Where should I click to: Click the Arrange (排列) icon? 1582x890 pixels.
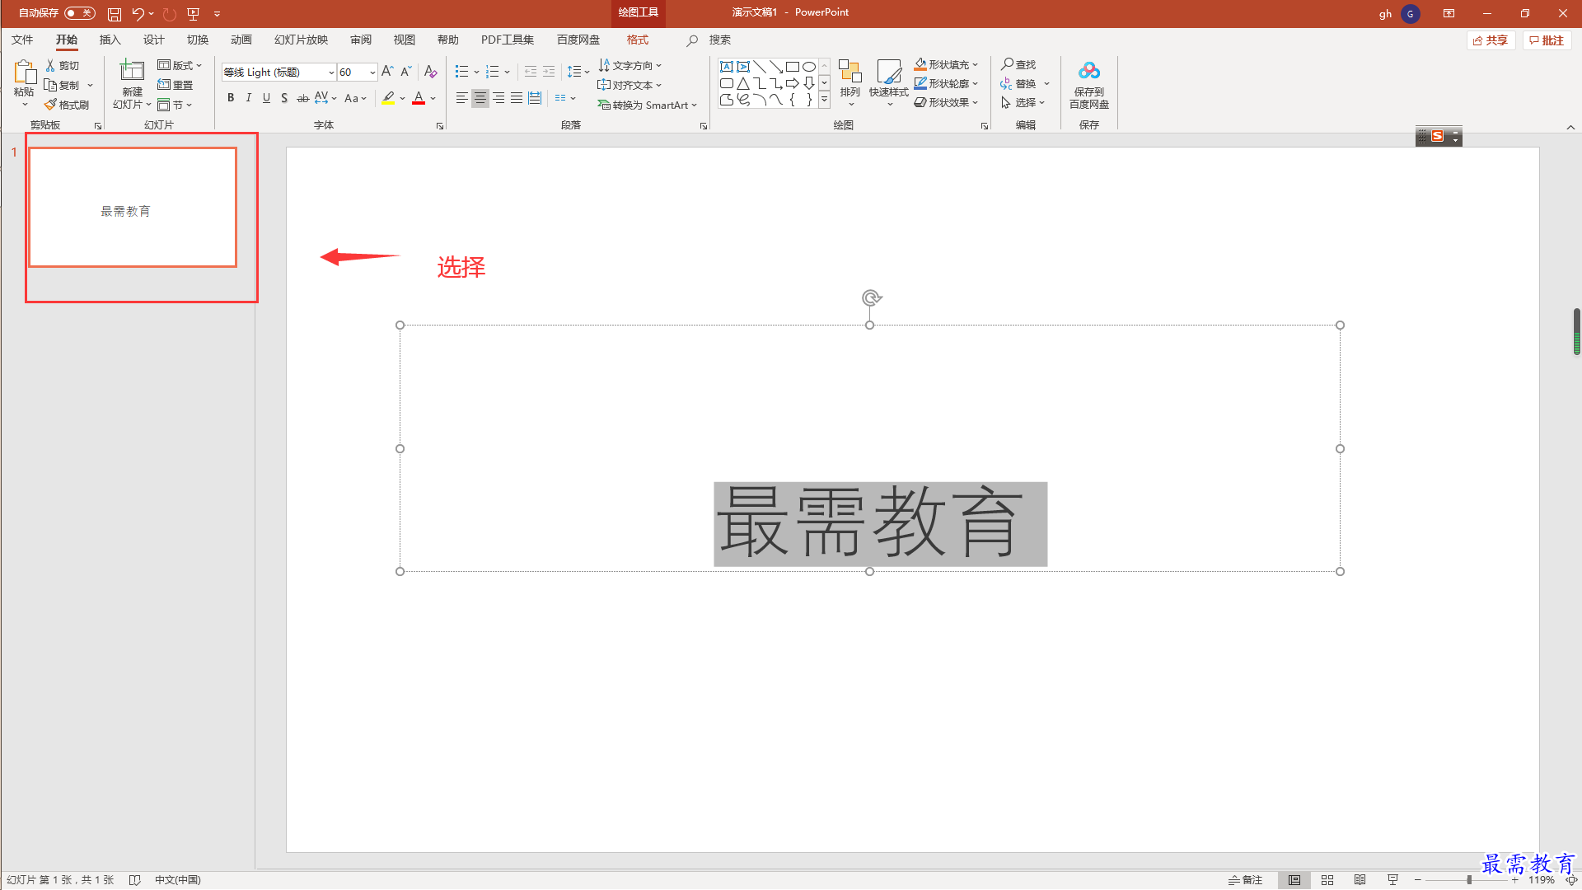850,72
